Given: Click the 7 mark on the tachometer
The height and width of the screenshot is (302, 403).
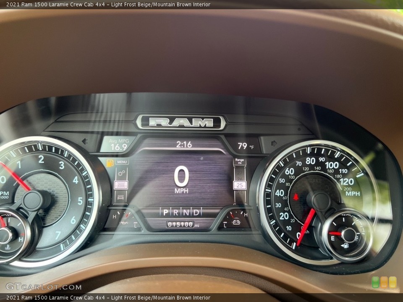Looking at the screenshot, I should pyautogui.click(x=58, y=235).
